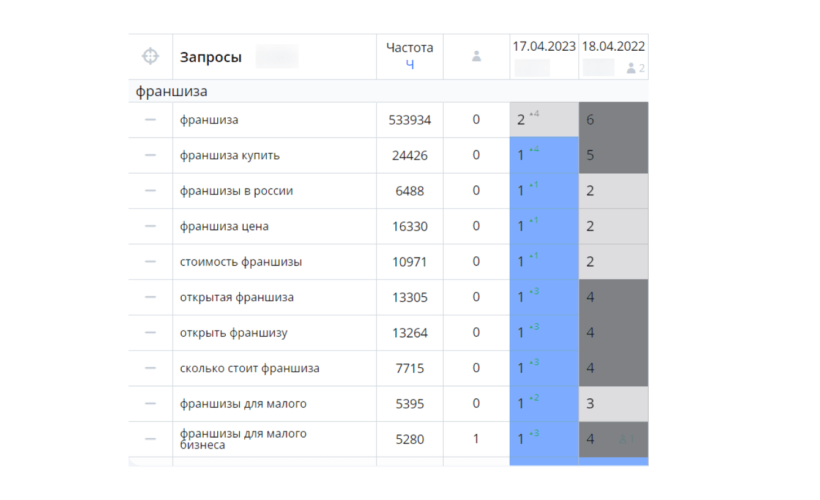
Task: Click the dash icon beside "открытая франшиза"
Action: [151, 297]
